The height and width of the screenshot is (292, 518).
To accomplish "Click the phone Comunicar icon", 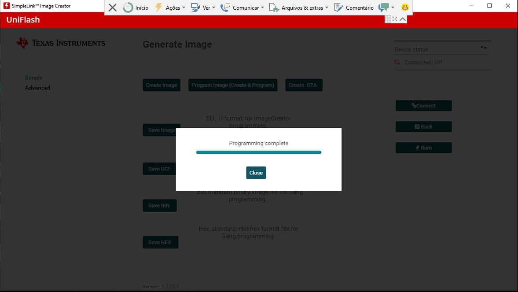I will (225, 7).
